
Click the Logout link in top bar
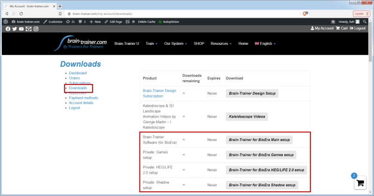(x=358, y=28)
